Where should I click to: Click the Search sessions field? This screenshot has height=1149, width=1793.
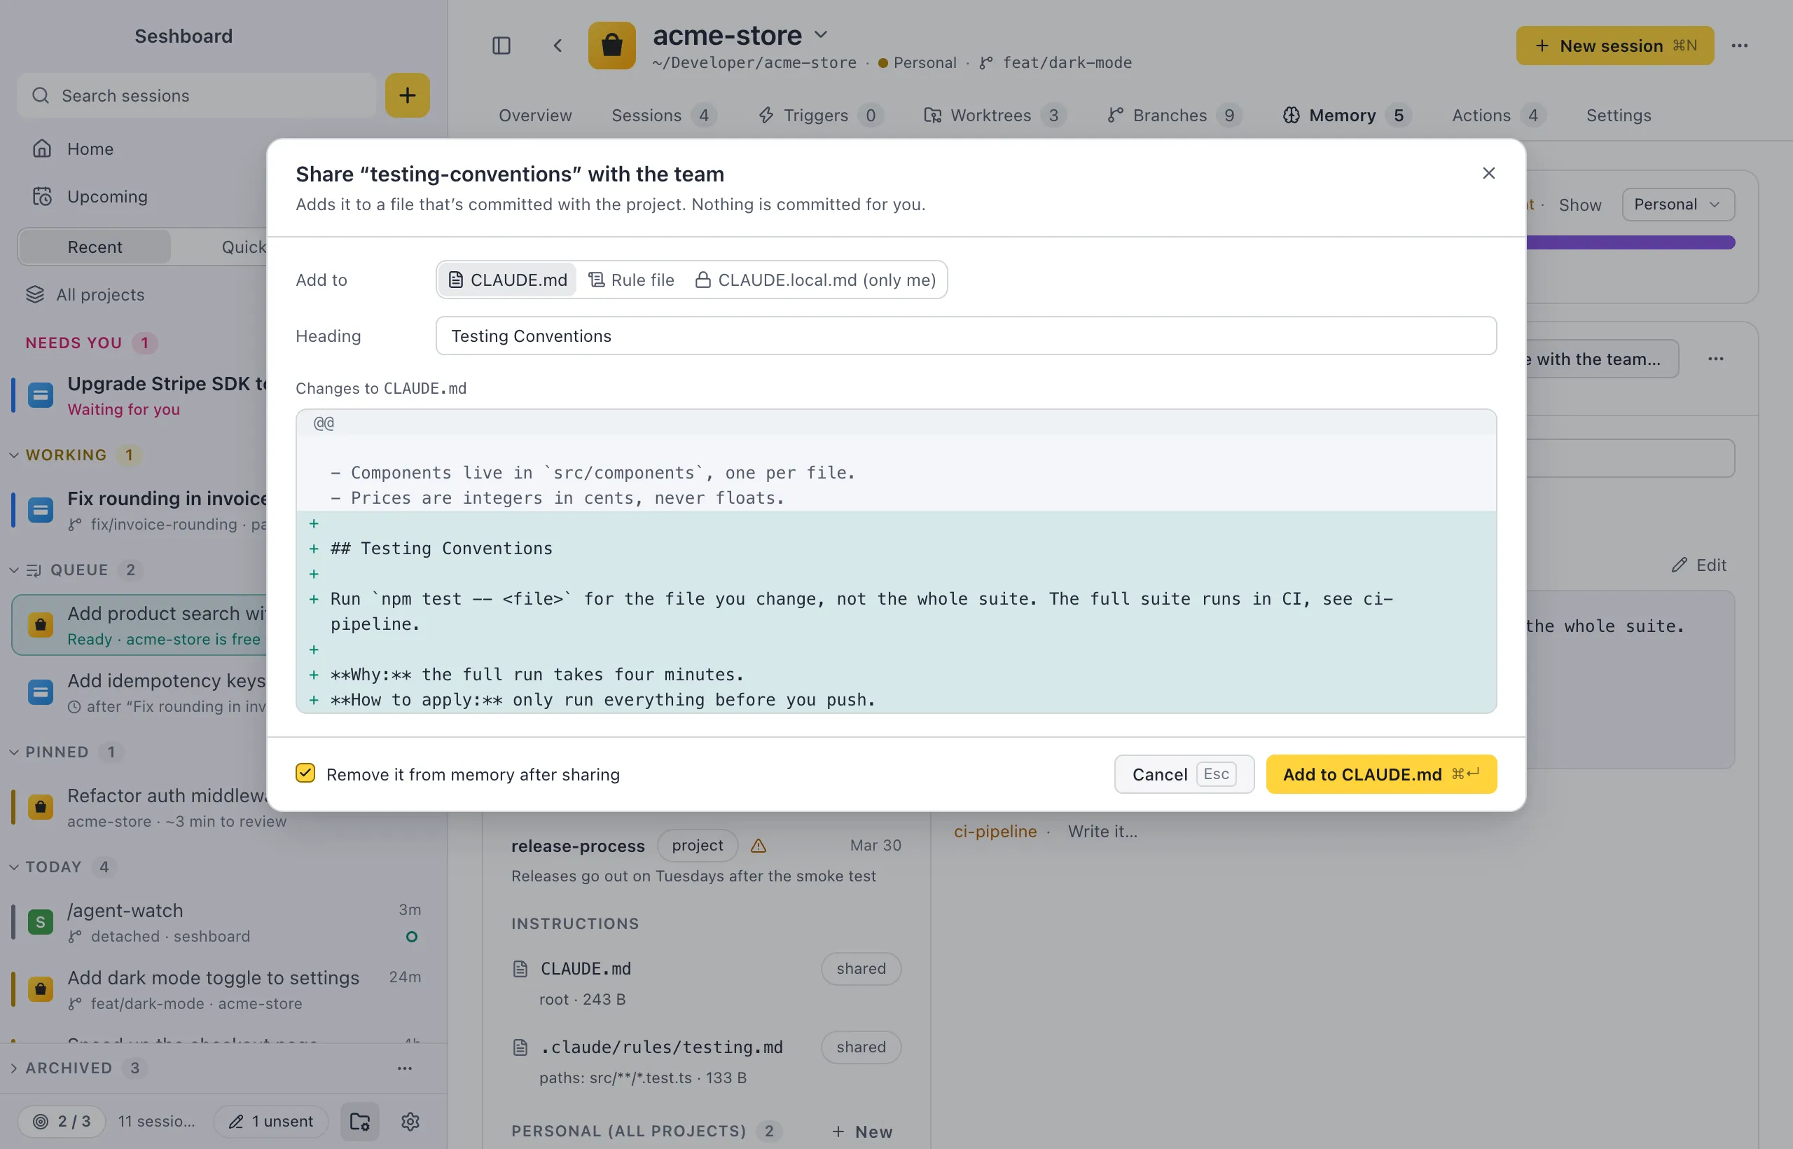(197, 95)
